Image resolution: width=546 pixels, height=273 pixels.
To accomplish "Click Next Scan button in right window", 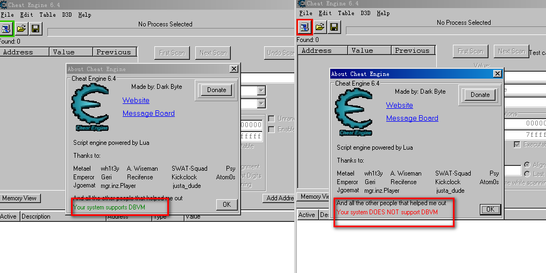I will coord(512,51).
